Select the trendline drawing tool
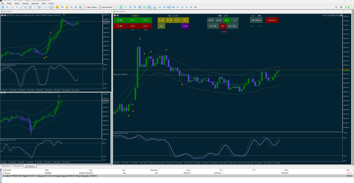This screenshot has height=183, width=354. (21, 7)
